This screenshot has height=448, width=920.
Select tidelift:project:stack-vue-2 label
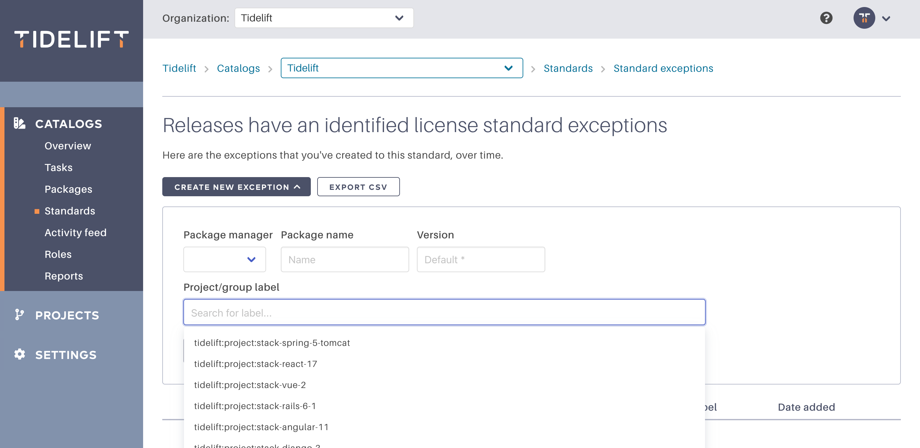coord(444,385)
